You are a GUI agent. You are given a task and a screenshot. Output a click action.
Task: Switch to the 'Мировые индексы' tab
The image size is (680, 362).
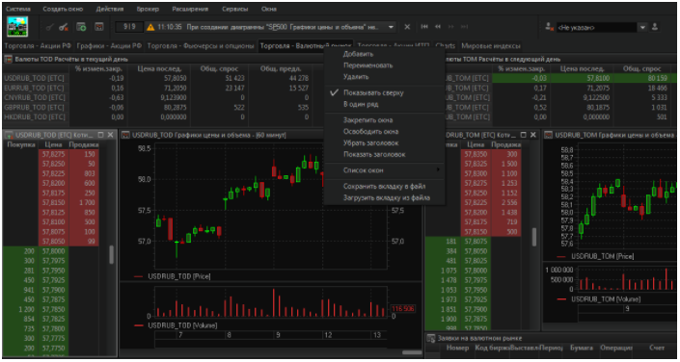click(491, 46)
